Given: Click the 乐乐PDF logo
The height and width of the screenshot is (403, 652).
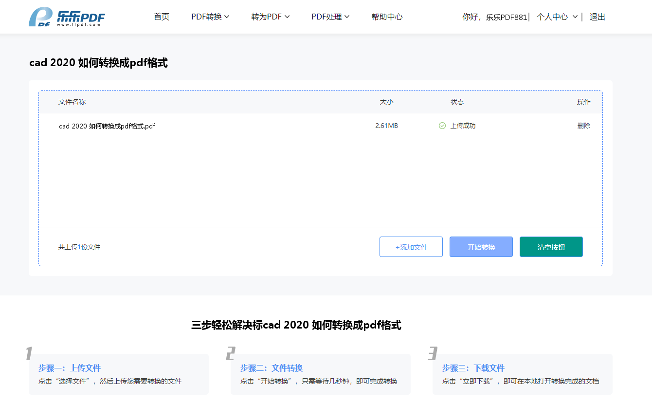Looking at the screenshot, I should (x=67, y=17).
